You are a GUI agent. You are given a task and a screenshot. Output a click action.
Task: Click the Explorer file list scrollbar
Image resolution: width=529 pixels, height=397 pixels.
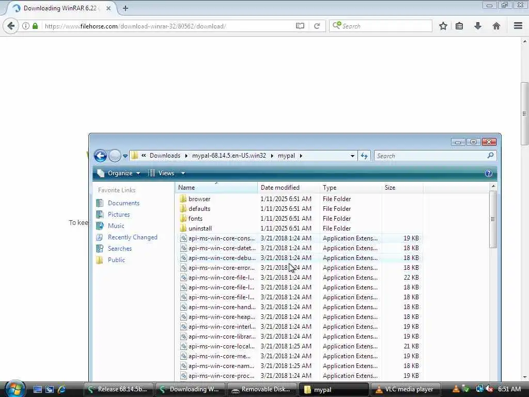(x=493, y=219)
